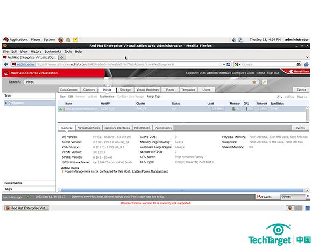This screenshot has width=312, height=248.
Task: Click the Events button beside main tabs
Action: 301,89
